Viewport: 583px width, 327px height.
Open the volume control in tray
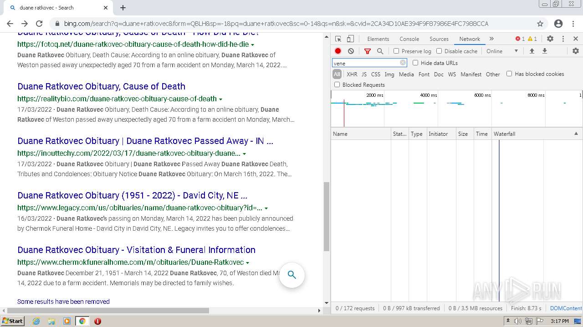click(518, 321)
